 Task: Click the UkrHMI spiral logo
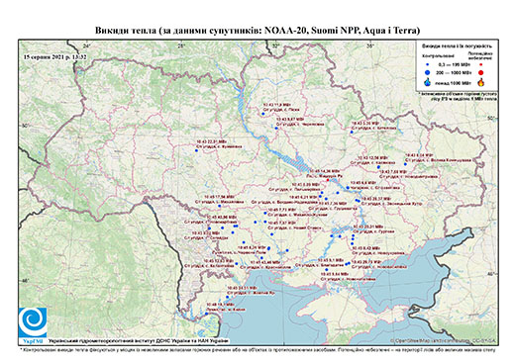(x=33, y=322)
